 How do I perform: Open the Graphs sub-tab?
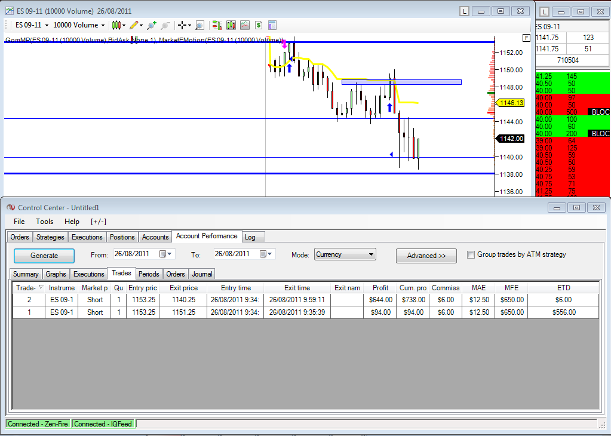pyautogui.click(x=56, y=274)
